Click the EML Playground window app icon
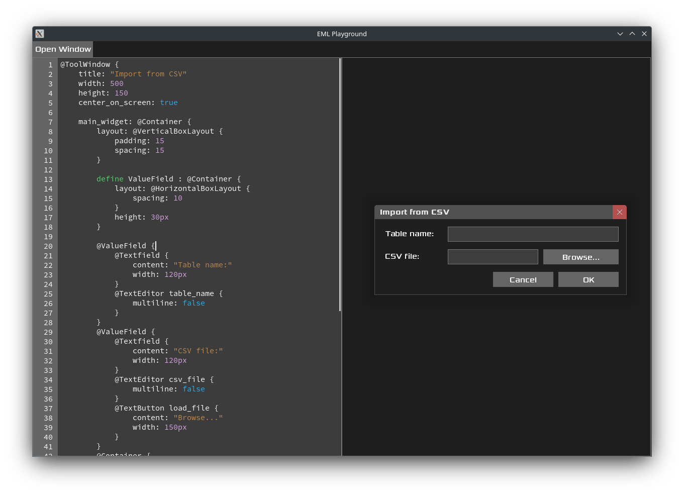This screenshot has height=495, width=684. pyautogui.click(x=40, y=34)
